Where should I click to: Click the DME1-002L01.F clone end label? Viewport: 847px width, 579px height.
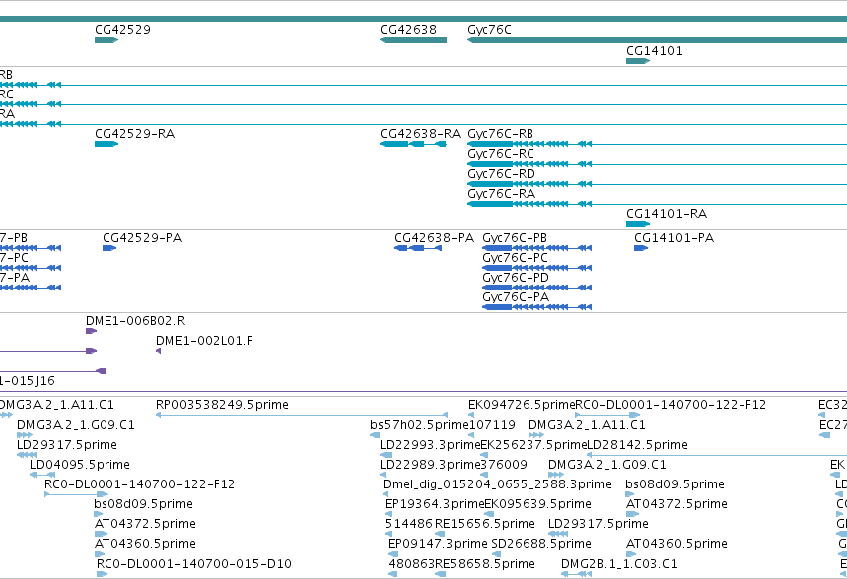click(x=204, y=341)
